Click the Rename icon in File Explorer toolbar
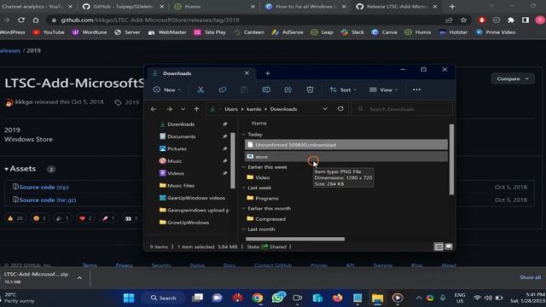The width and height of the screenshot is (546, 307). click(266, 90)
